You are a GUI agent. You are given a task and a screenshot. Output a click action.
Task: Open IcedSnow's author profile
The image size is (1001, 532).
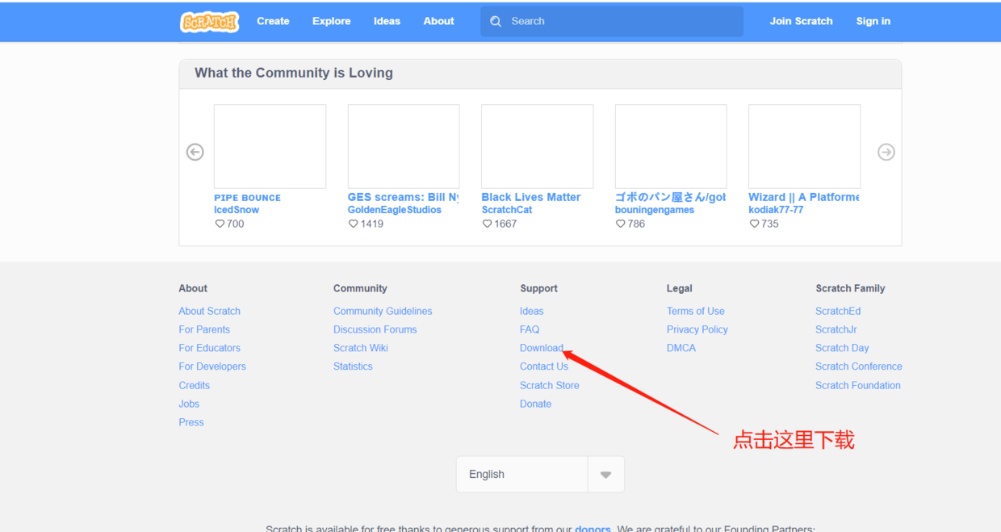(x=237, y=210)
